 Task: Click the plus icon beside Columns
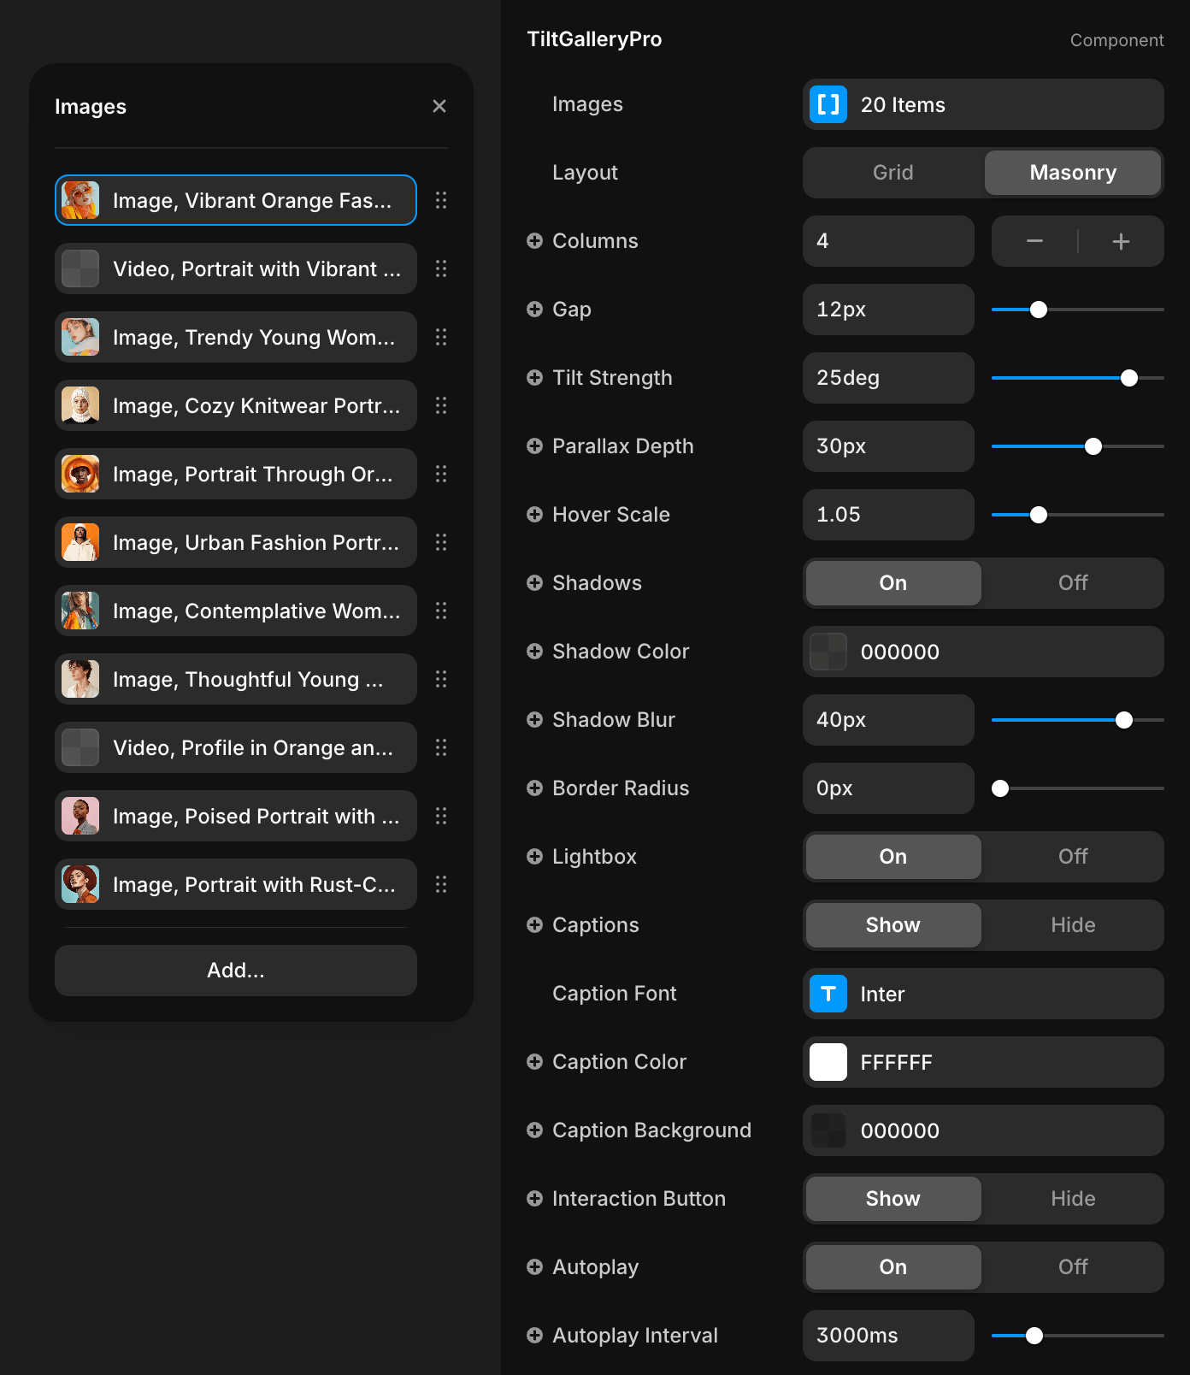pyautogui.click(x=534, y=241)
